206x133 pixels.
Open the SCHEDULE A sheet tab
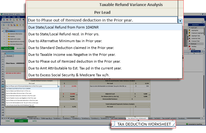(105, 118)
